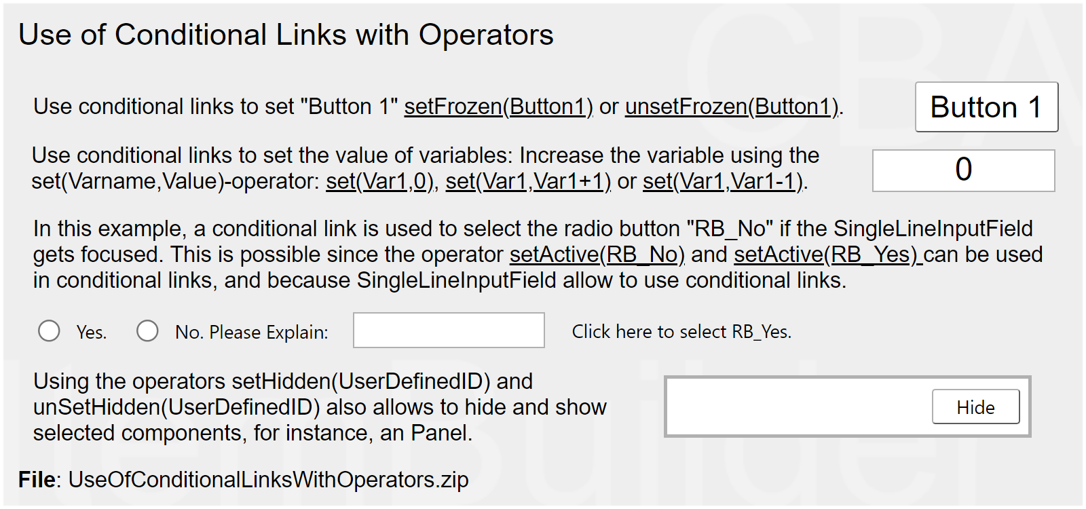
Task: Decrease variable with set(Var1,Var1-1) link
Action: (723, 181)
